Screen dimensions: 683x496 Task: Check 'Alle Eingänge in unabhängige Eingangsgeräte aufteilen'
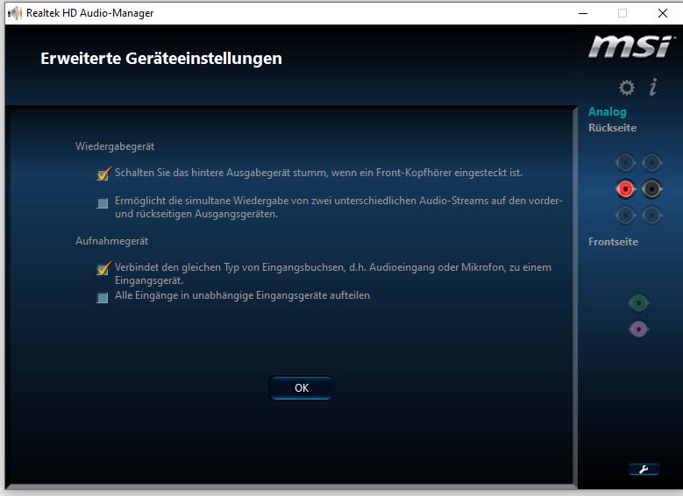(x=103, y=298)
